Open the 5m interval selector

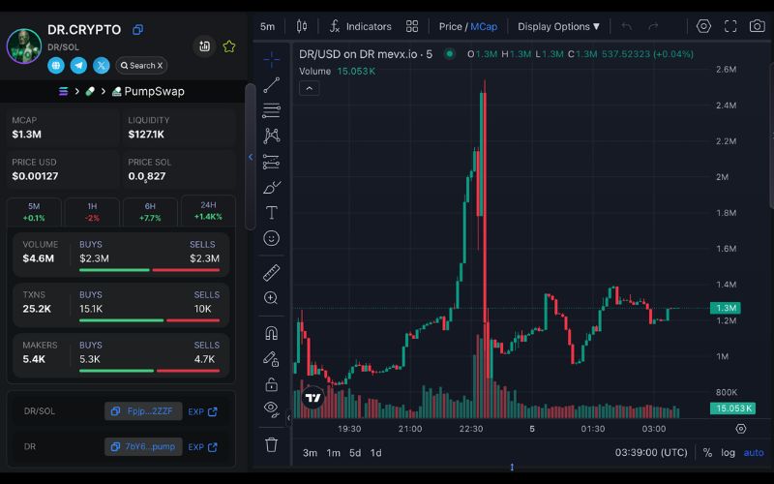coord(268,27)
